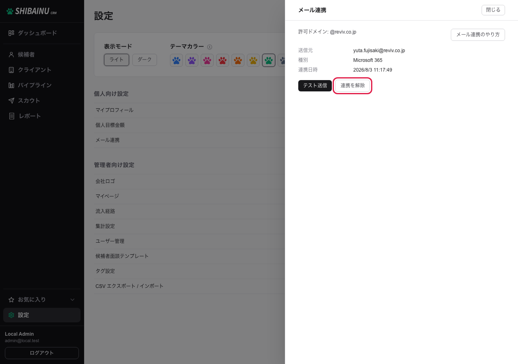Pick the red paw theme color

tap(223, 60)
